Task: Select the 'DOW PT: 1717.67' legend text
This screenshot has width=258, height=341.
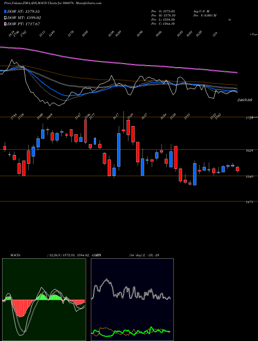Action: 24,24
